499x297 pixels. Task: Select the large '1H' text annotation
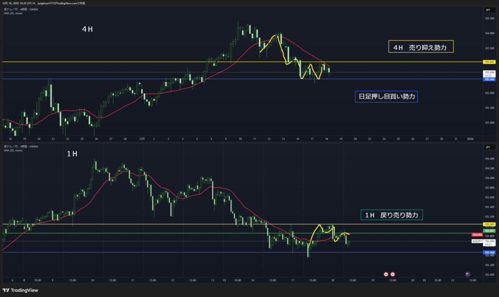(72, 154)
